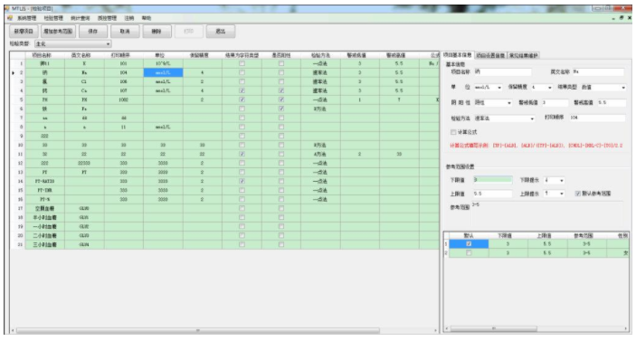Toggle 结果为字符类型 checkbox in row 11
Image resolution: width=636 pixels, height=341 pixels.
242,154
